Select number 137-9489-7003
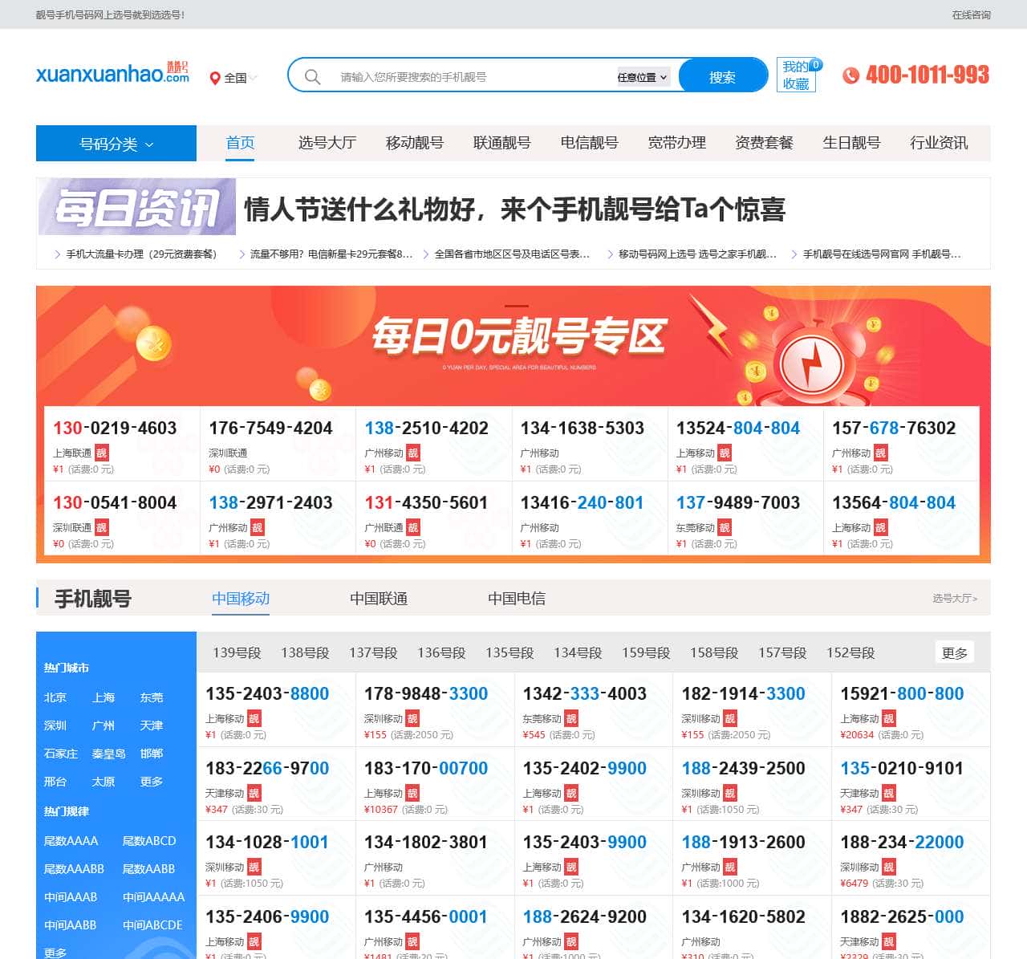Viewport: 1027px width, 959px height. point(737,502)
